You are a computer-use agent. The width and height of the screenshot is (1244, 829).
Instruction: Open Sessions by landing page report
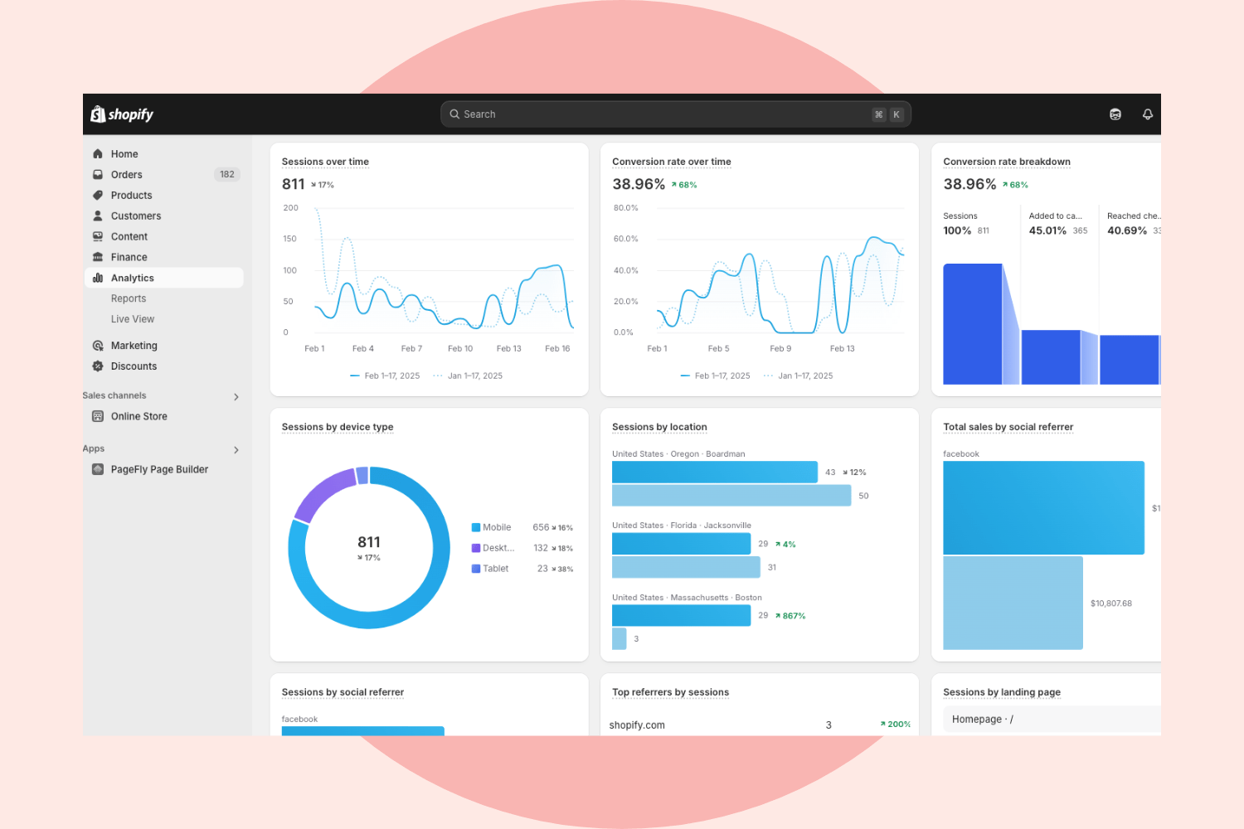click(x=1002, y=692)
